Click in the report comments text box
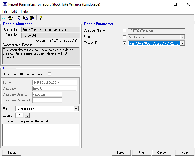This screenshot has width=195, height=156. tap(40, 135)
